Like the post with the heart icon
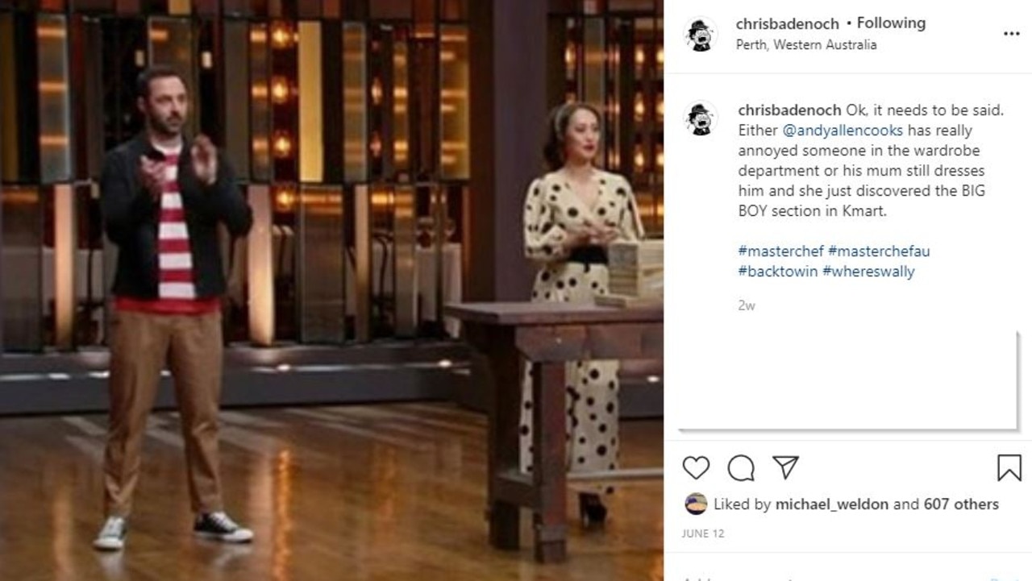The height and width of the screenshot is (581, 1032). (696, 467)
